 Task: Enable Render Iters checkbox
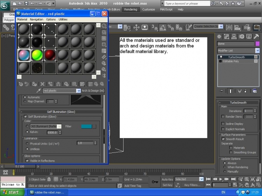[223, 116]
